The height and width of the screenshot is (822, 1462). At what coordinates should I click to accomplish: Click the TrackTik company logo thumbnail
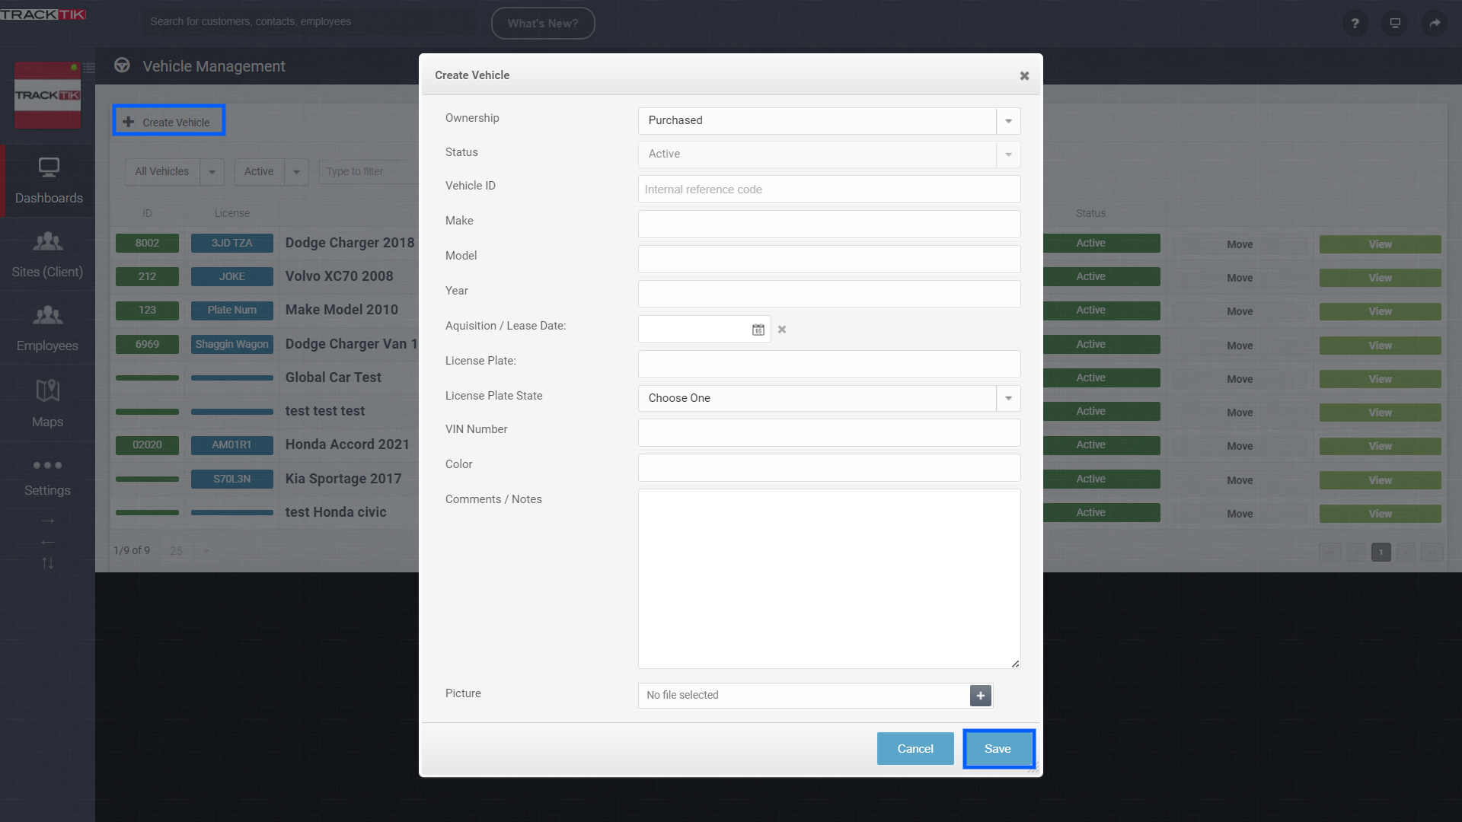pyautogui.click(x=47, y=96)
